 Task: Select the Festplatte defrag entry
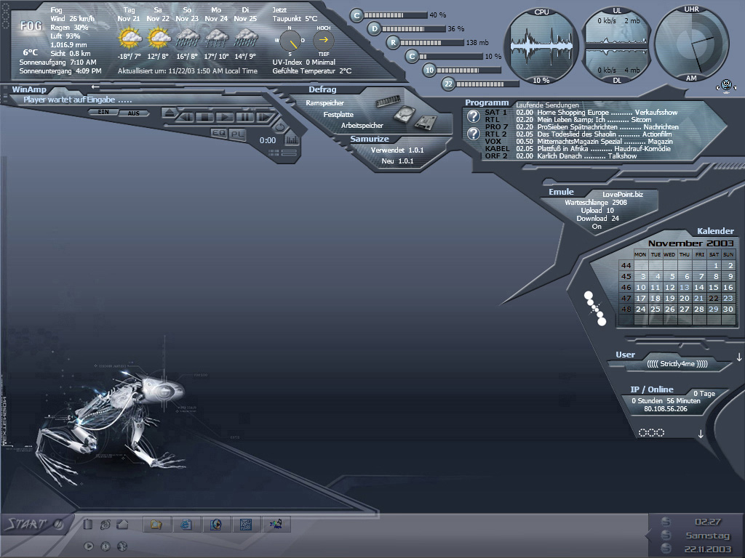[338, 115]
